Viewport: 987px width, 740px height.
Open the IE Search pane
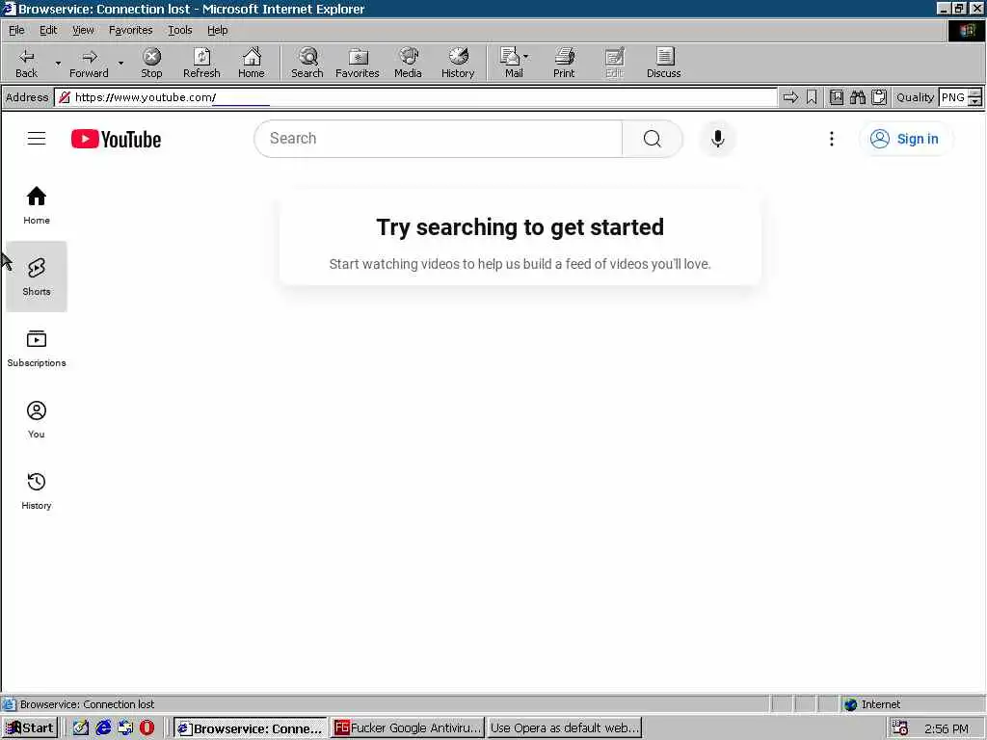[x=307, y=63]
